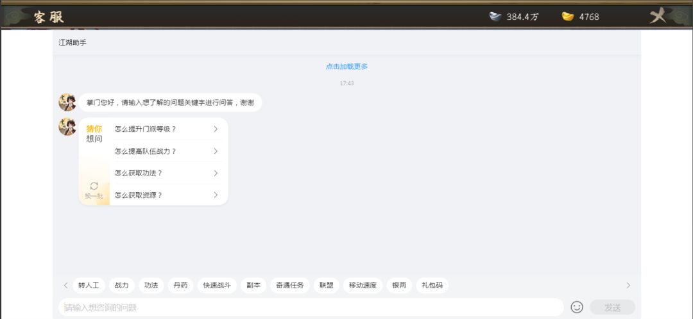Viewport: 693px width, 319px height.
Task: Click the 猜你想问 heading
Action: (x=94, y=134)
